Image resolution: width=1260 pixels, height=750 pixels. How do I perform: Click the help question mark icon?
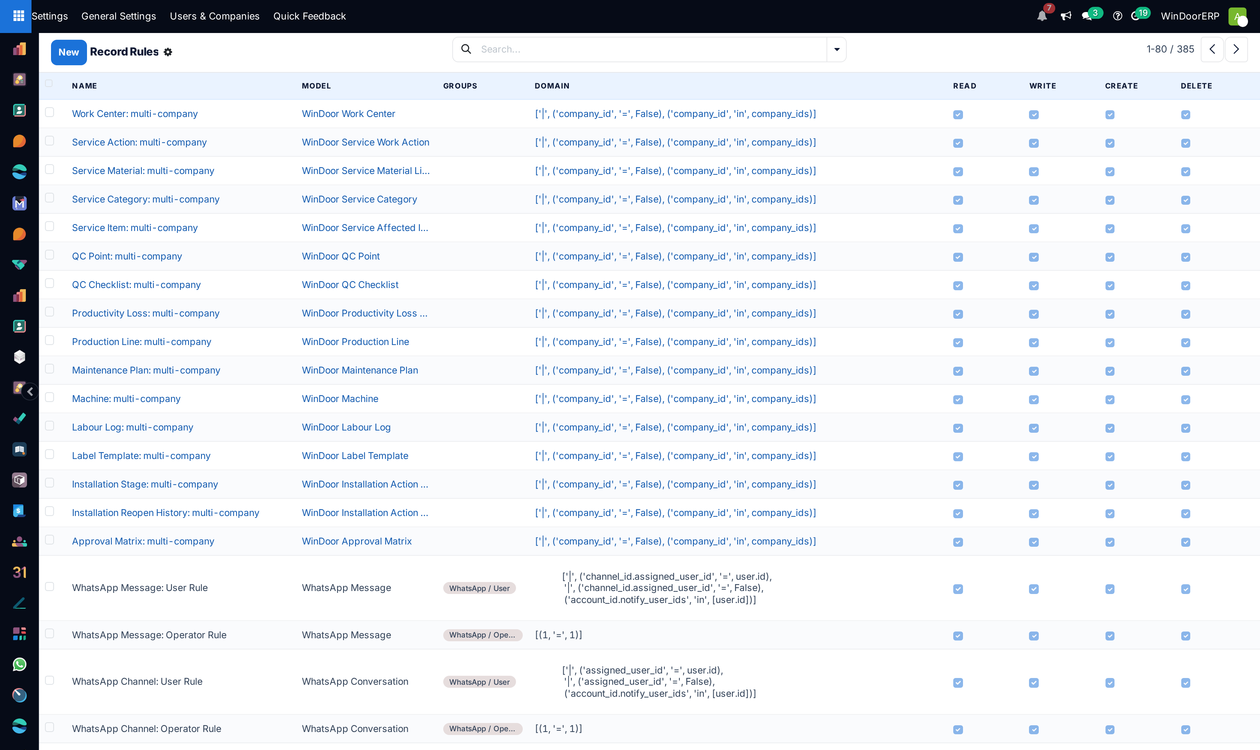[1117, 16]
